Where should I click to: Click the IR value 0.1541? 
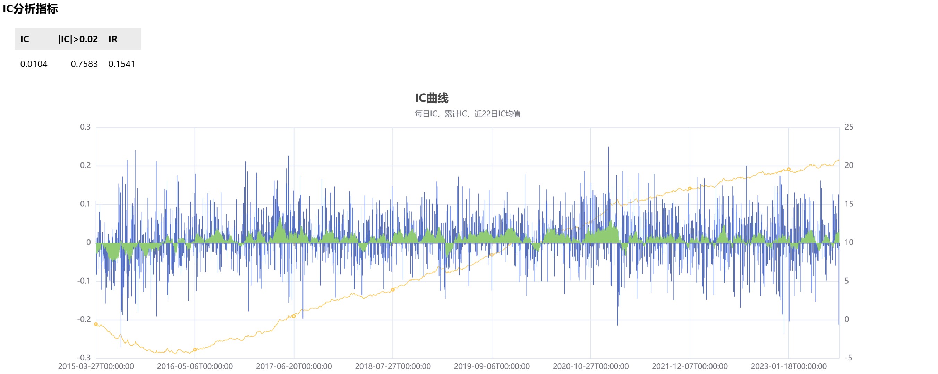point(122,64)
